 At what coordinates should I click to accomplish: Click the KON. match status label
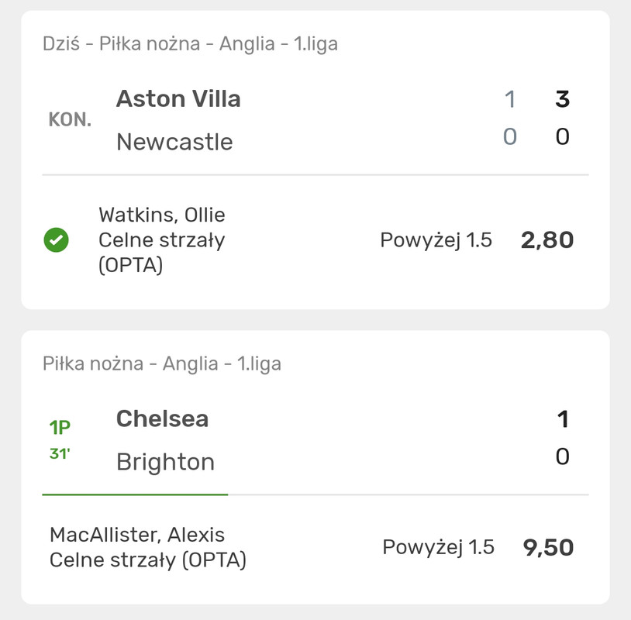[70, 119]
